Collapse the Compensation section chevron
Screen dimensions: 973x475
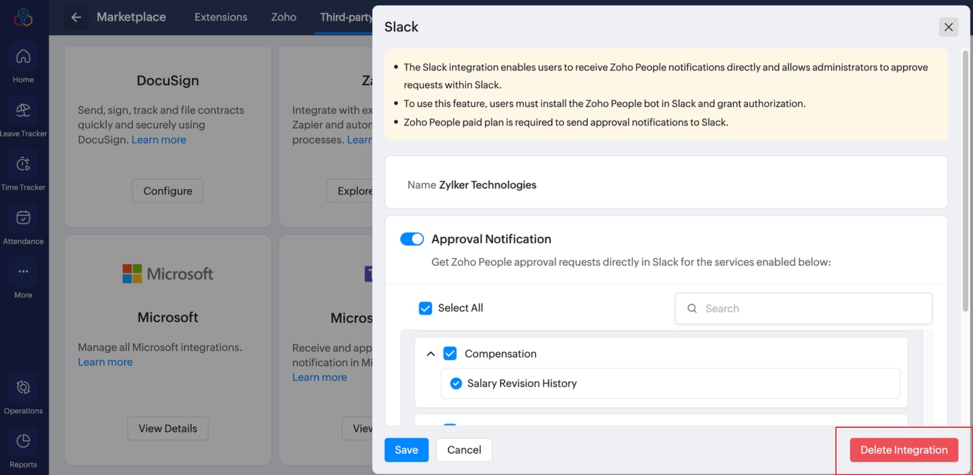pos(431,354)
